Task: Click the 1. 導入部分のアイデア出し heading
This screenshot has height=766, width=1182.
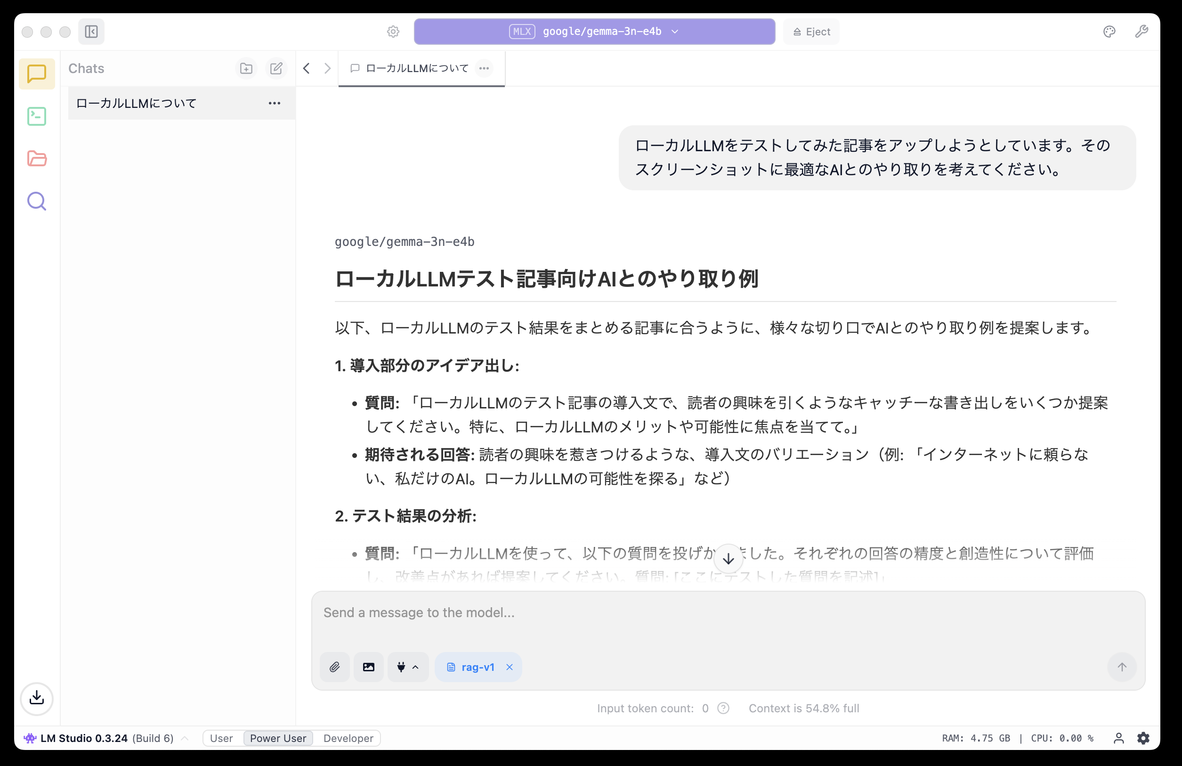Action: 427,366
